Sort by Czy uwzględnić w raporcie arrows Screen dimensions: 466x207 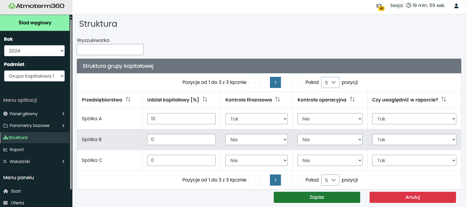pos(444,99)
